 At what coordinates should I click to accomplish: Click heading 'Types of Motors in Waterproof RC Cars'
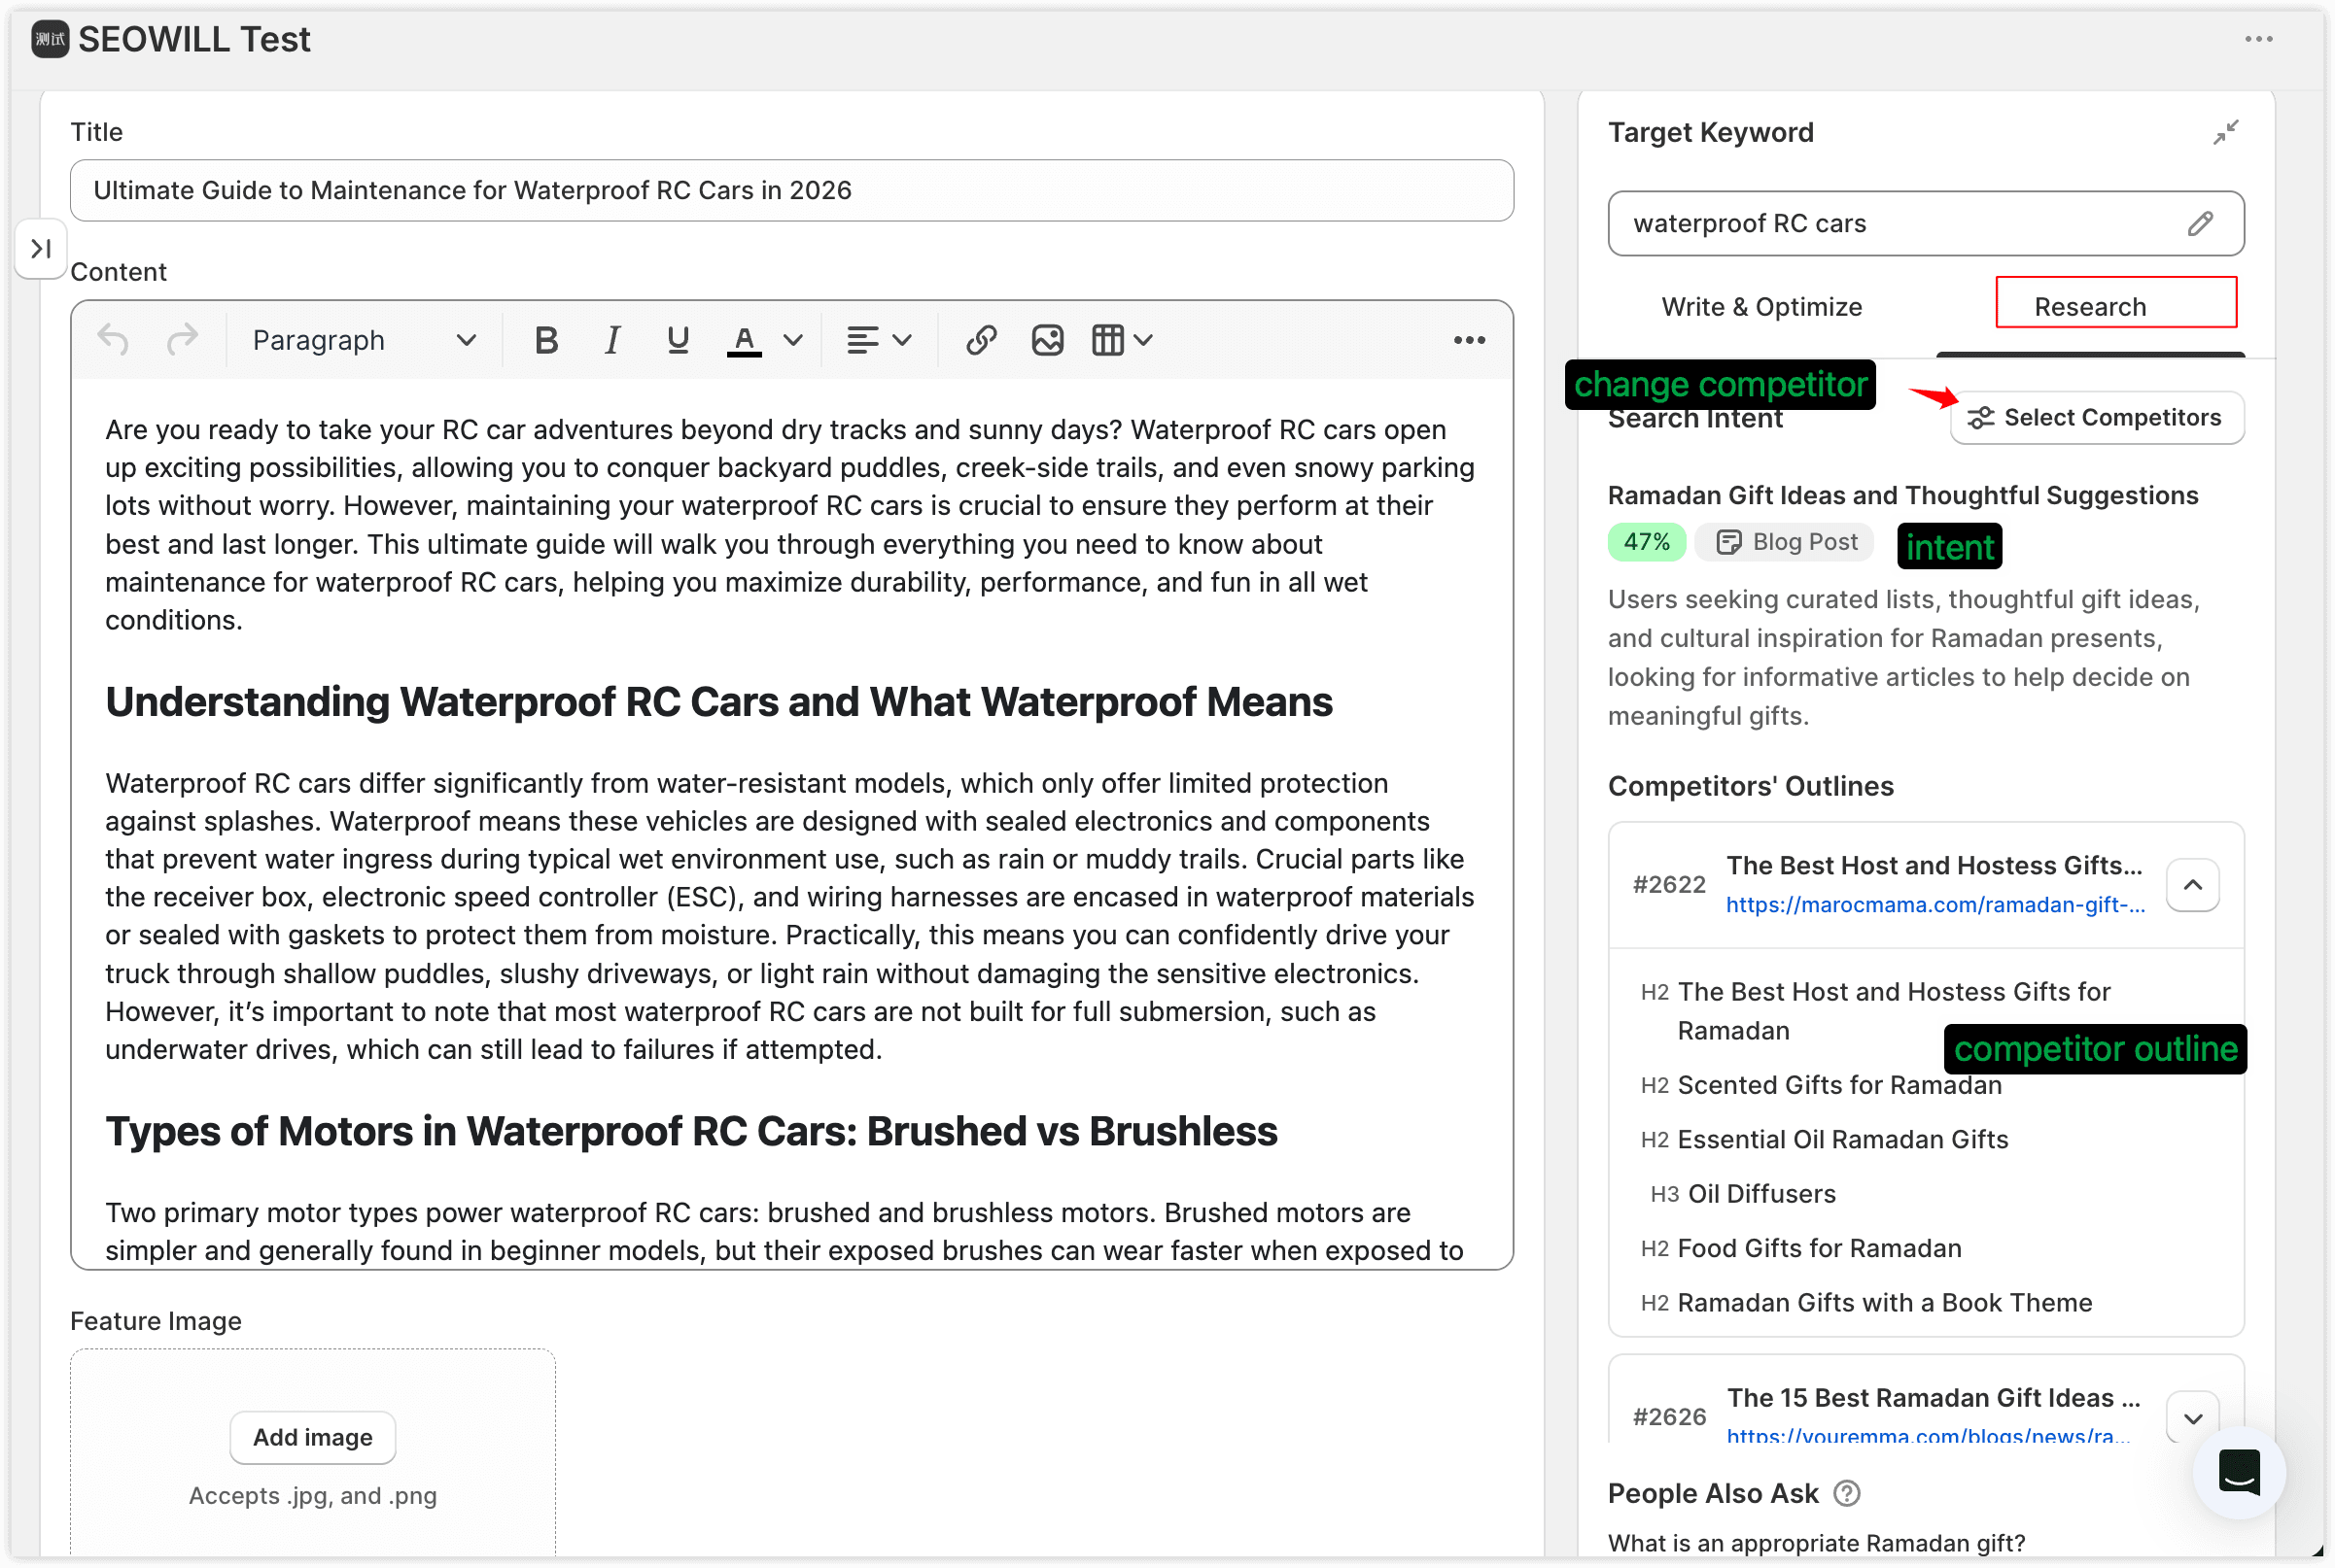click(x=691, y=1130)
